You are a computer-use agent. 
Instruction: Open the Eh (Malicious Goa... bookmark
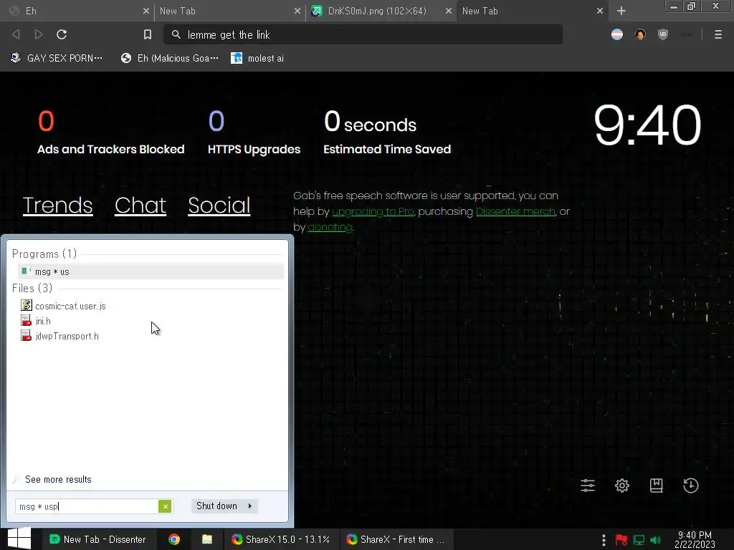tap(169, 58)
